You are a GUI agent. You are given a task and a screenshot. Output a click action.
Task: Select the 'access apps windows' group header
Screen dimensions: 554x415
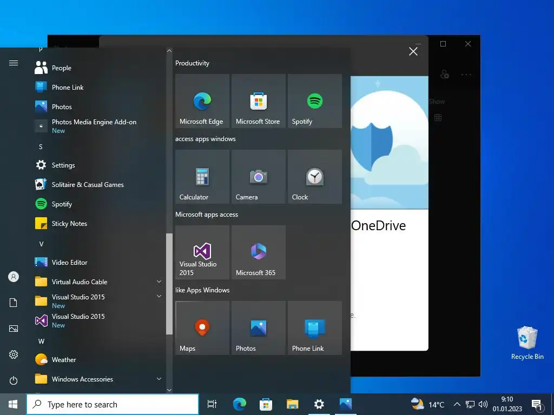205,139
